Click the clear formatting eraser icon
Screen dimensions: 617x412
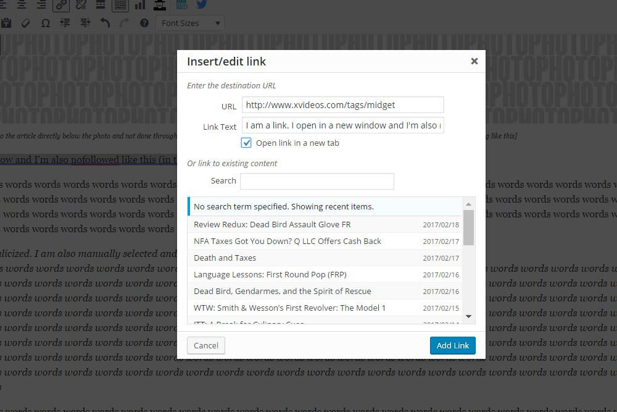point(25,23)
